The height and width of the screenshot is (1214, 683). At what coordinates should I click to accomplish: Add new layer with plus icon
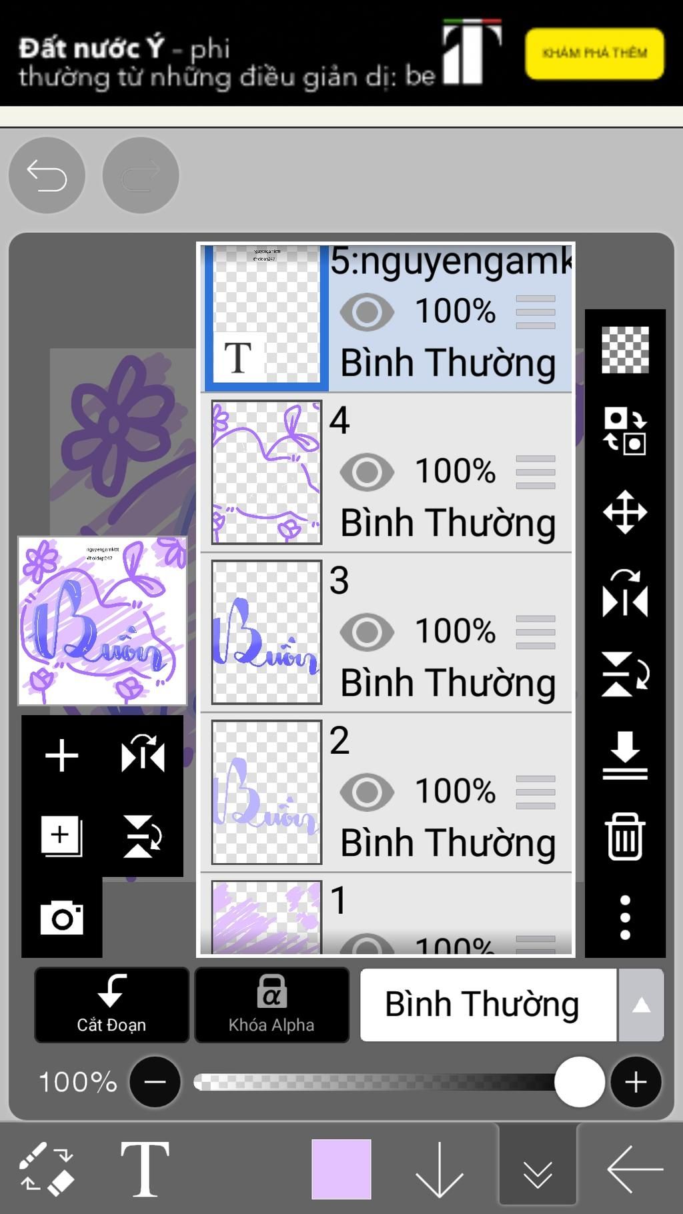[x=62, y=756]
